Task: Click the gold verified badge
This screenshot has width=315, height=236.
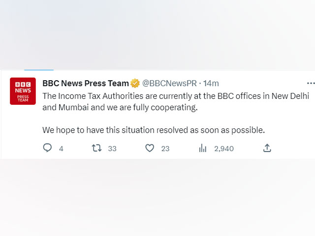Action: click(135, 84)
